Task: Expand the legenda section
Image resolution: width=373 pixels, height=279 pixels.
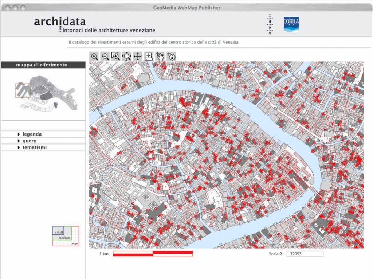Action: [32, 134]
